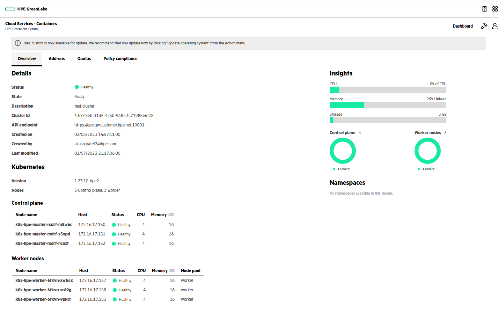This screenshot has width=498, height=313.
Task: Go to Dashboard link
Action: tap(463, 26)
